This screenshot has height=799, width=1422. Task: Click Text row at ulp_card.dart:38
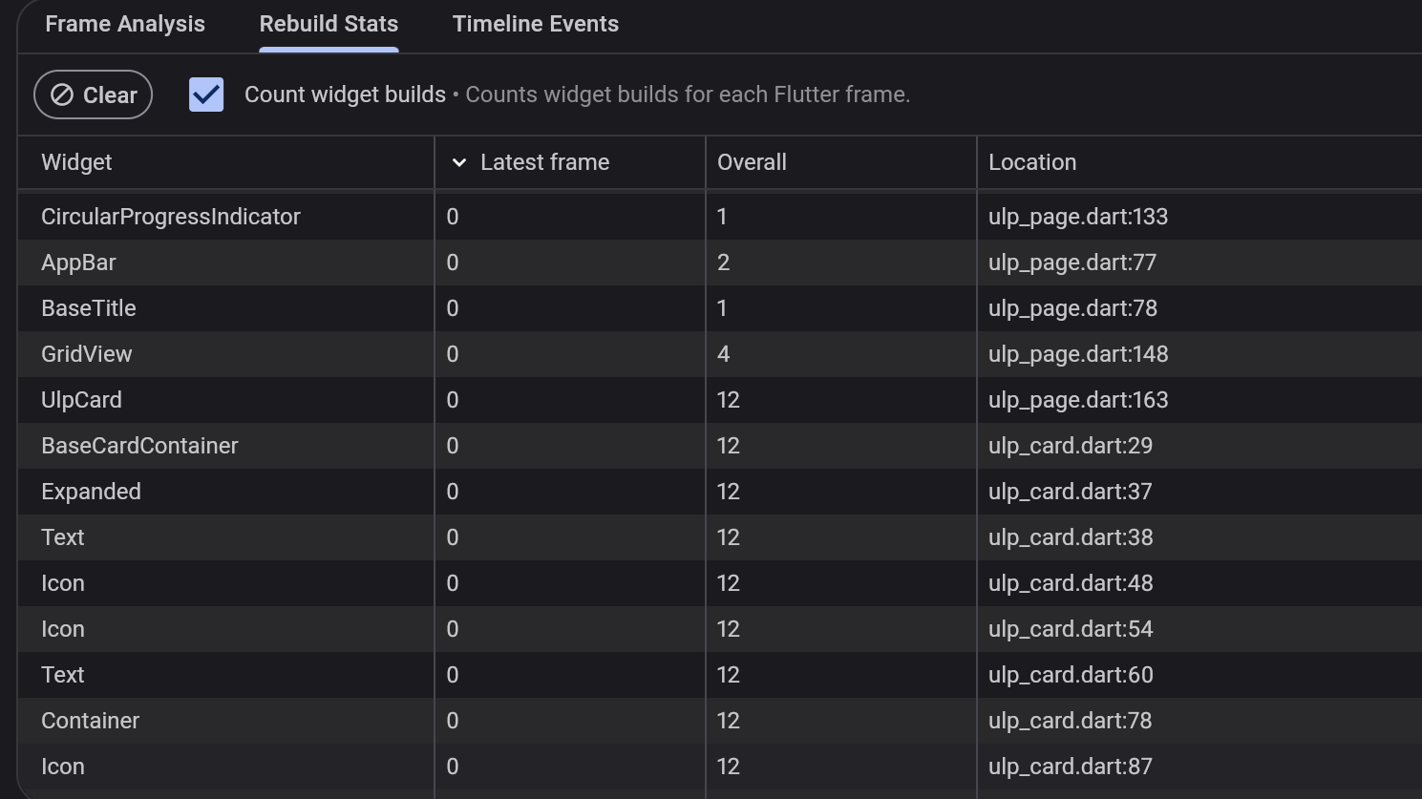(x=720, y=537)
